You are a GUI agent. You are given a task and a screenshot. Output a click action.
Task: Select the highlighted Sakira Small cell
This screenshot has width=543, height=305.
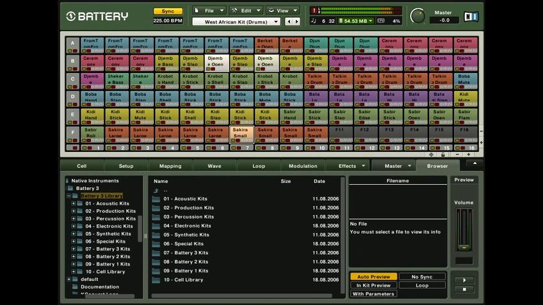pos(242,134)
